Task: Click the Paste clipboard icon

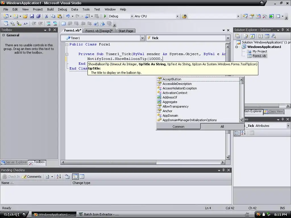Action: pyautogui.click(x=60, y=16)
